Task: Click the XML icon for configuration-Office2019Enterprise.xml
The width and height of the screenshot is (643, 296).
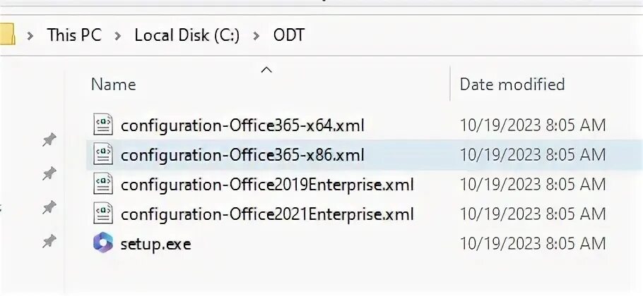Action: click(103, 184)
